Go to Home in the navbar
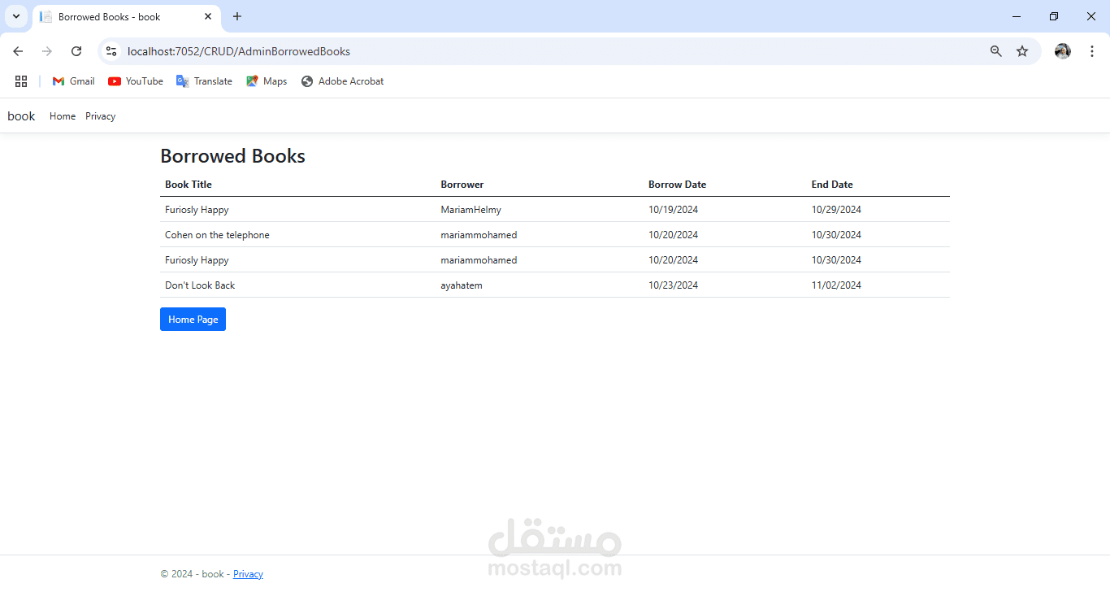This screenshot has width=1110, height=592. click(x=63, y=116)
